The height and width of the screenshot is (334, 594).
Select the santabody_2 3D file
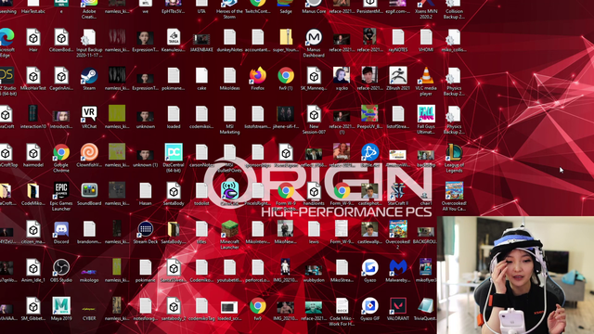174,305
